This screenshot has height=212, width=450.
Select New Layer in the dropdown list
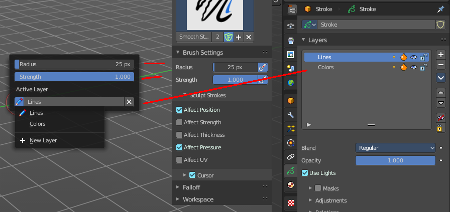coord(60,140)
